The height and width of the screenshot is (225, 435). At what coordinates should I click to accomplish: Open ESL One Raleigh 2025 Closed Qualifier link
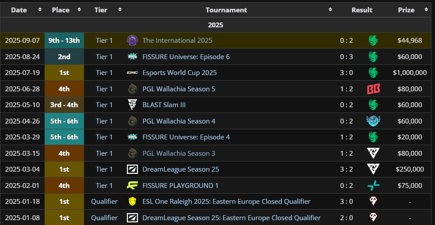pyautogui.click(x=226, y=202)
